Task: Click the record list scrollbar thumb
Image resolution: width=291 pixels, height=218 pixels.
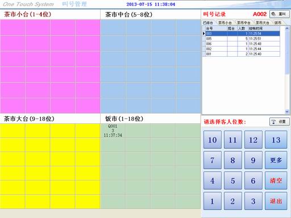Action: point(287,52)
